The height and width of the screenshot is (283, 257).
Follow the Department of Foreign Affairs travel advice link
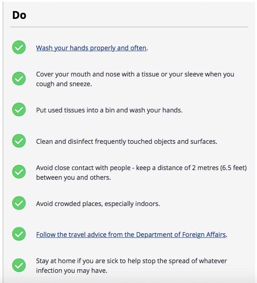pyautogui.click(x=131, y=235)
